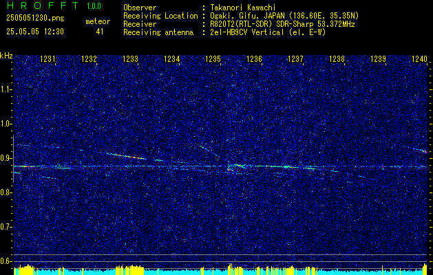
Task: Click the date stamp 25.05.05 12:30
Action: [35, 32]
